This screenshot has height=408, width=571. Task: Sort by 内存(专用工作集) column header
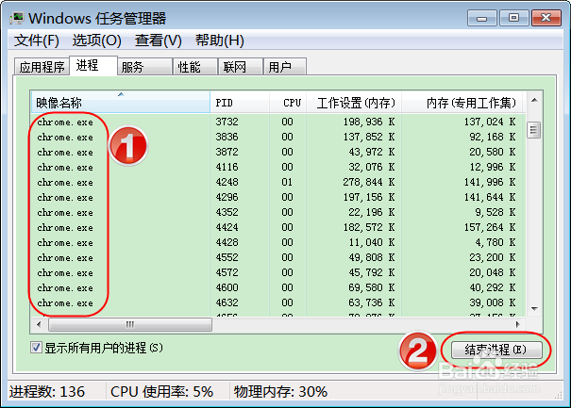coord(462,102)
